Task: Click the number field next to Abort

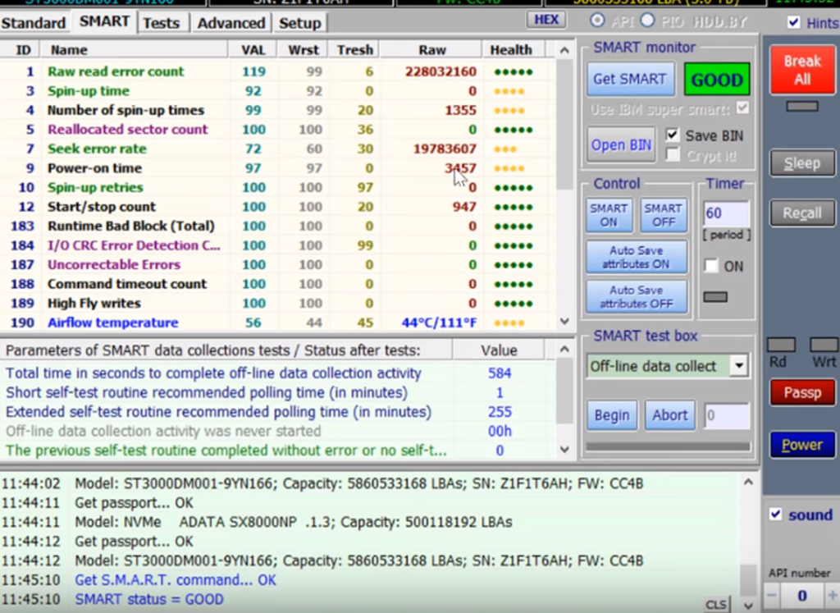Action: click(726, 415)
